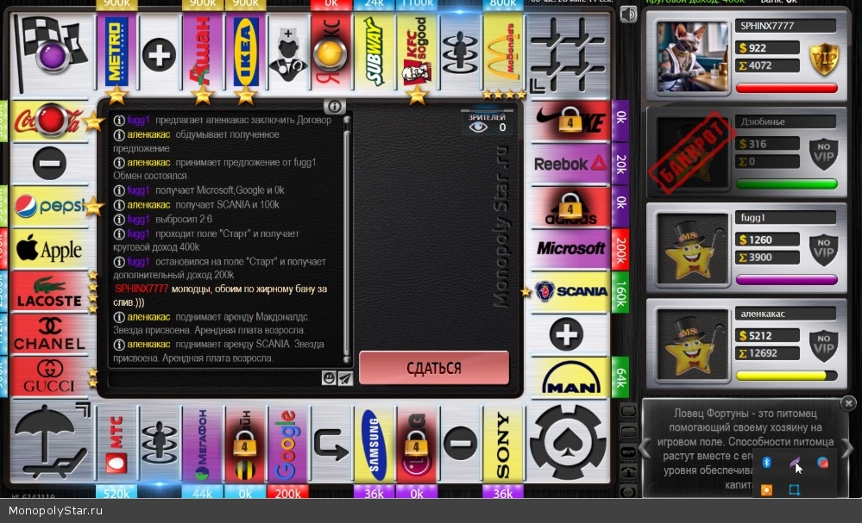Select the METRO property cell
Screen dimensions: 862x523
[x=116, y=53]
